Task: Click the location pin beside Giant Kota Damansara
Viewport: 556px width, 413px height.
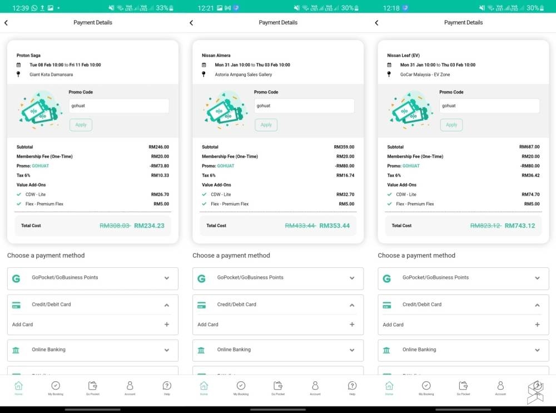Action: coord(18,74)
